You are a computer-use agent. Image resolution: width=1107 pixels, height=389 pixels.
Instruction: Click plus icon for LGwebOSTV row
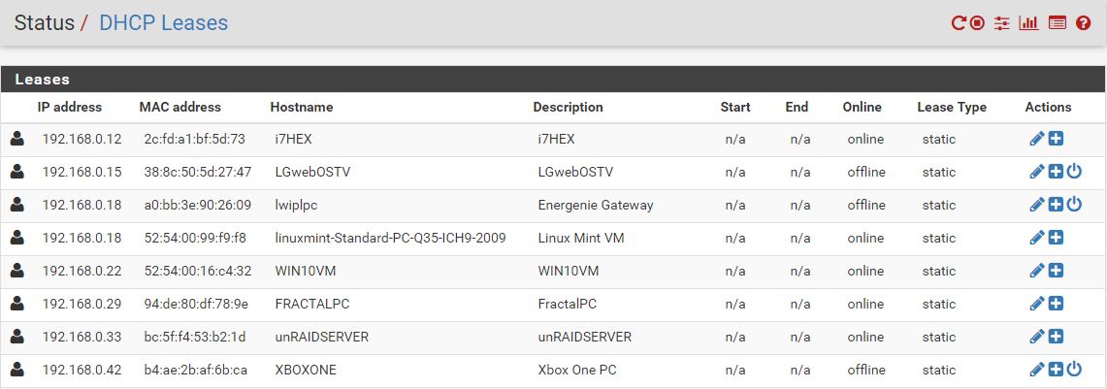pyautogui.click(x=1056, y=173)
